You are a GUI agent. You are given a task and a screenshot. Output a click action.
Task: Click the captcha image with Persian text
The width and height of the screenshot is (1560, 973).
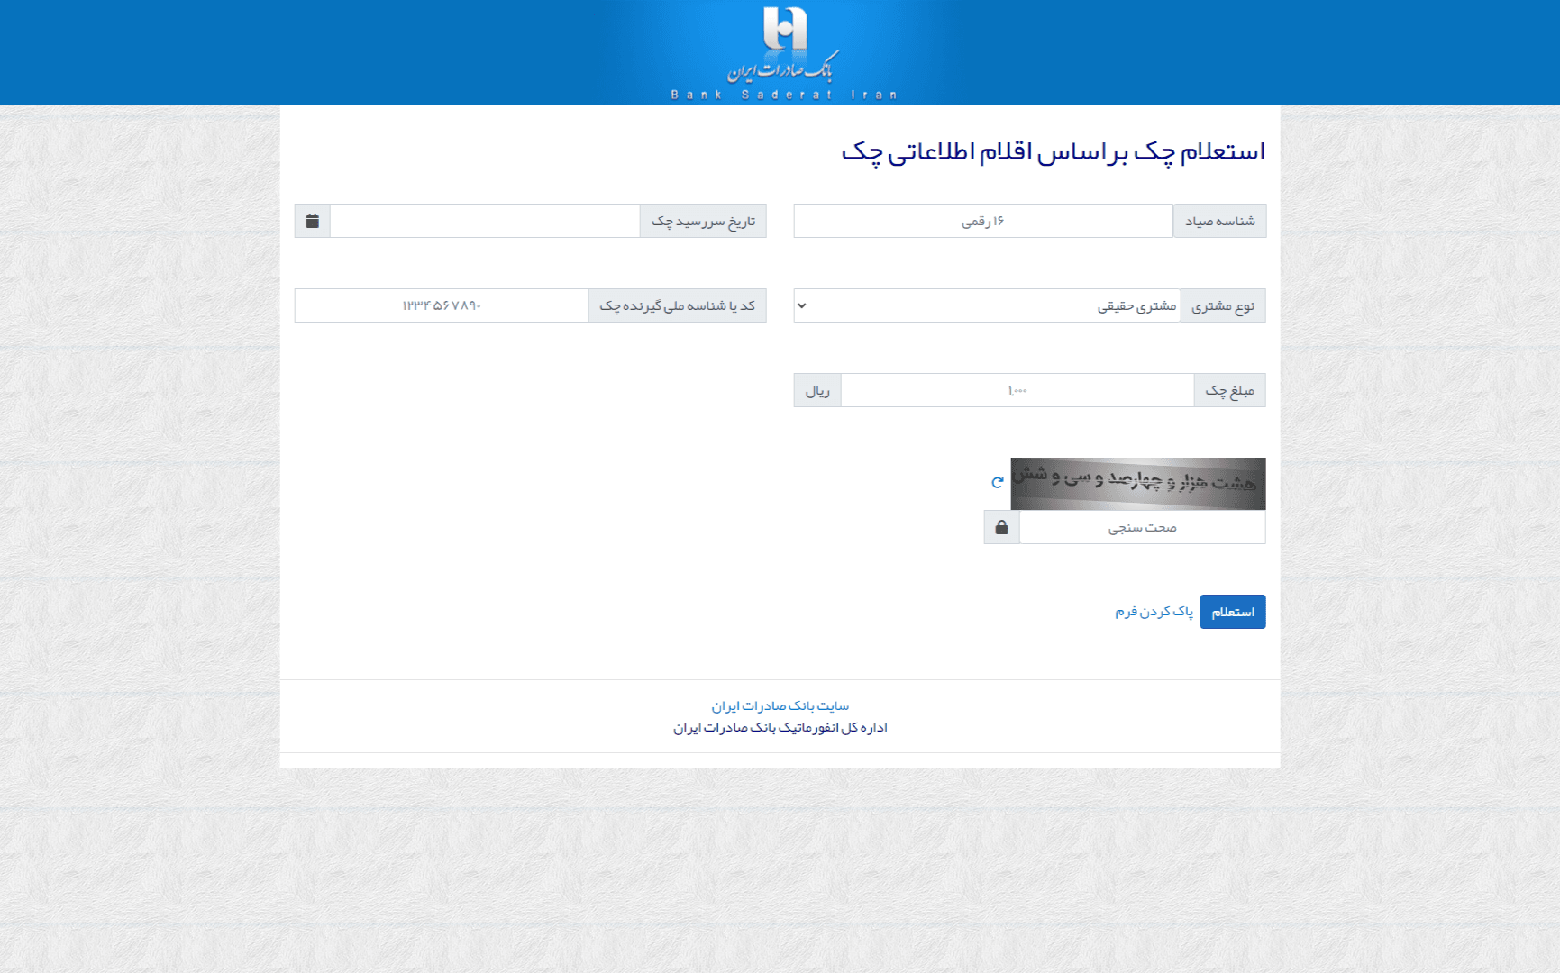tap(1138, 484)
